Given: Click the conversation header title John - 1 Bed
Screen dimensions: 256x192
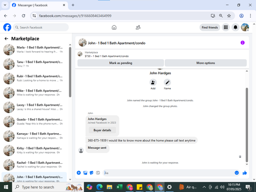Looking at the screenshot, I should tap(117, 43).
